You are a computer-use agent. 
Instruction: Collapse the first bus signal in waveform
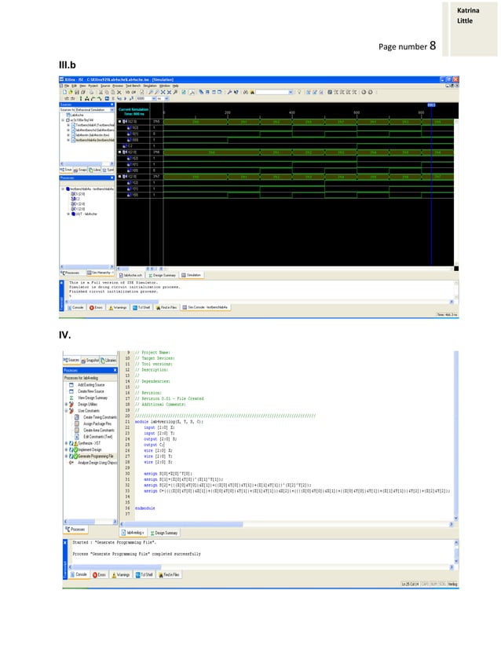click(x=120, y=122)
